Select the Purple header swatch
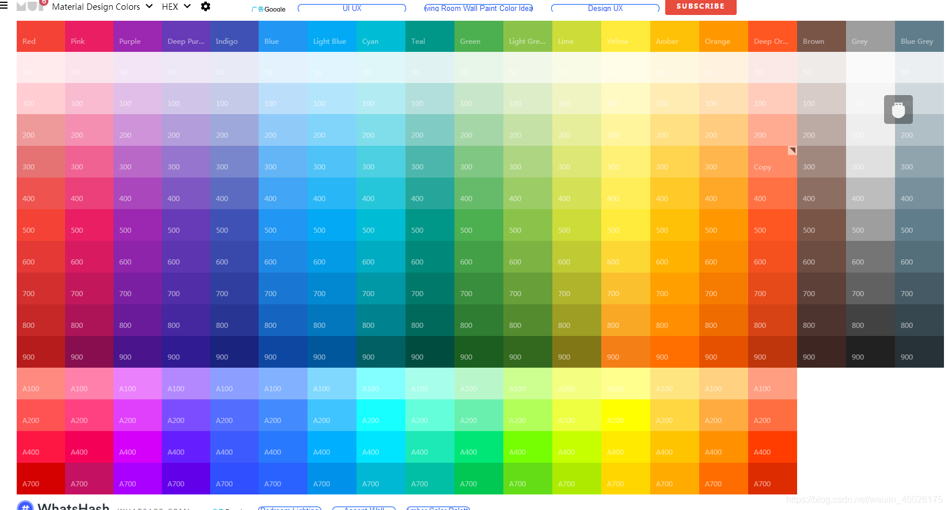The height and width of the screenshot is (510, 948). 138,36
